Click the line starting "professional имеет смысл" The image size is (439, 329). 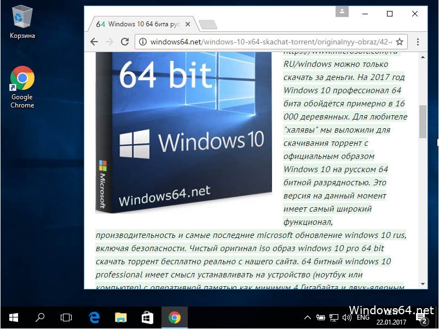click(229, 275)
